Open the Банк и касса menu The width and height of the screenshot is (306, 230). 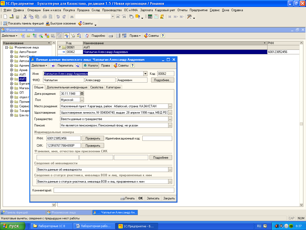click(x=52, y=10)
